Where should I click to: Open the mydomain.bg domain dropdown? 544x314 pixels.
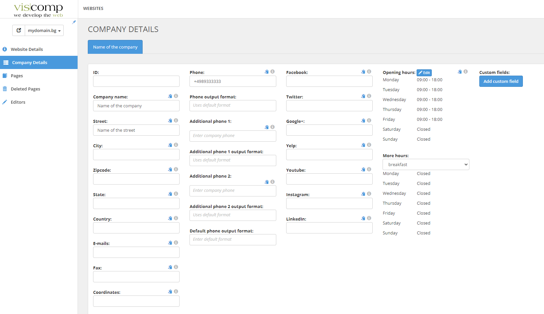click(x=44, y=30)
